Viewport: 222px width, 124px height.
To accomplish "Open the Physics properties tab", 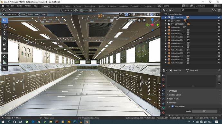I will [163, 99].
